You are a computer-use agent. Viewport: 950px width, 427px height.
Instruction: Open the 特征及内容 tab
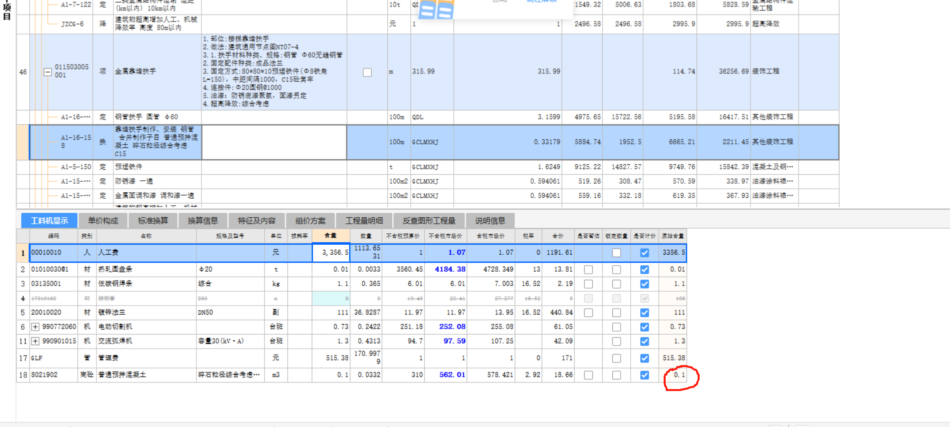[x=256, y=221]
